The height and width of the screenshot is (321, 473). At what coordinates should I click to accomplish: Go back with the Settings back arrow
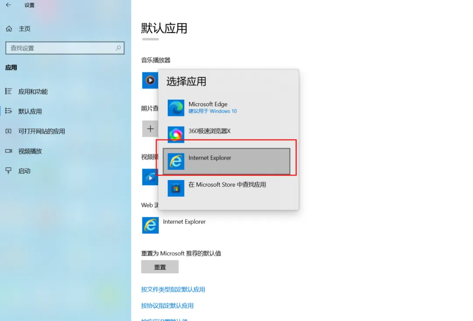[x=8, y=5]
